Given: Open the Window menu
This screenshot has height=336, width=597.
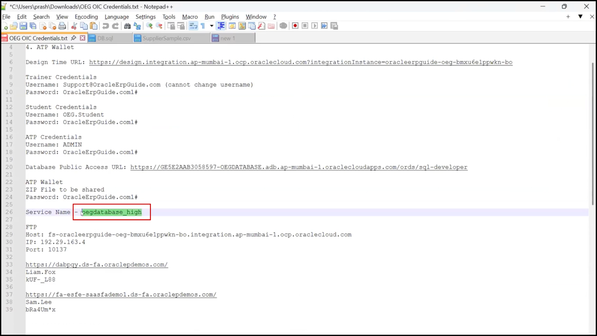Looking at the screenshot, I should [x=256, y=17].
